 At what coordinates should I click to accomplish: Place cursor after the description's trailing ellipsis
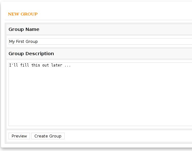[71, 66]
